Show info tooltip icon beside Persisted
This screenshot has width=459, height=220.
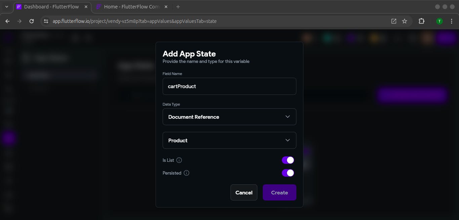coord(186,173)
